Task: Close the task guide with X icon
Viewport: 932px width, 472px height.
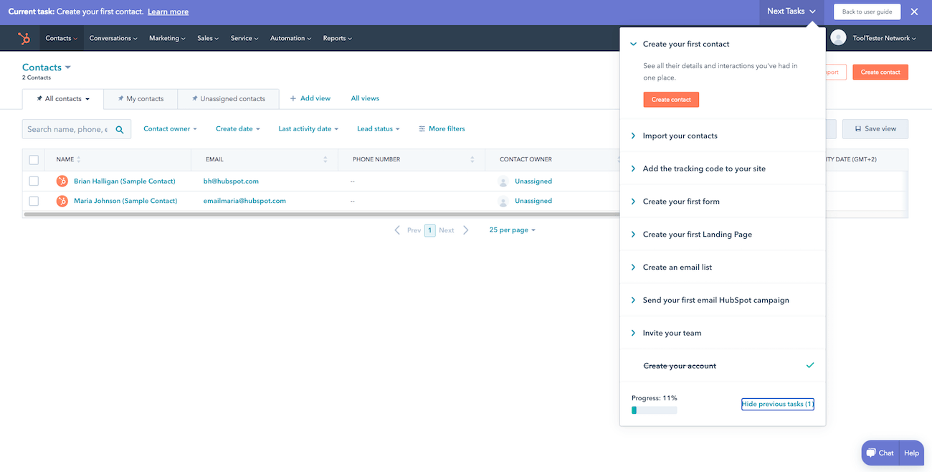Action: tap(914, 11)
